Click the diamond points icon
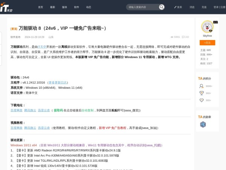This screenshot has height=170, width=226. [202, 100]
